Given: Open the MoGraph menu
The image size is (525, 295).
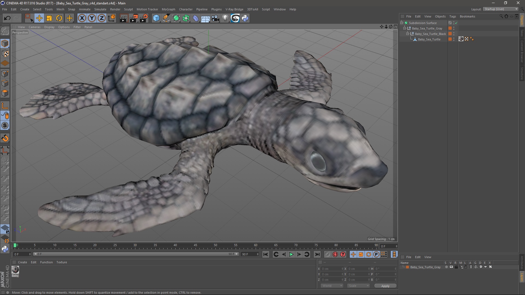Looking at the screenshot, I should click(x=168, y=9).
